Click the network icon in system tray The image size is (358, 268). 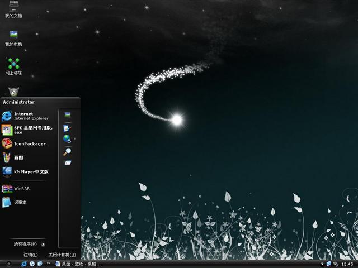click(329, 264)
